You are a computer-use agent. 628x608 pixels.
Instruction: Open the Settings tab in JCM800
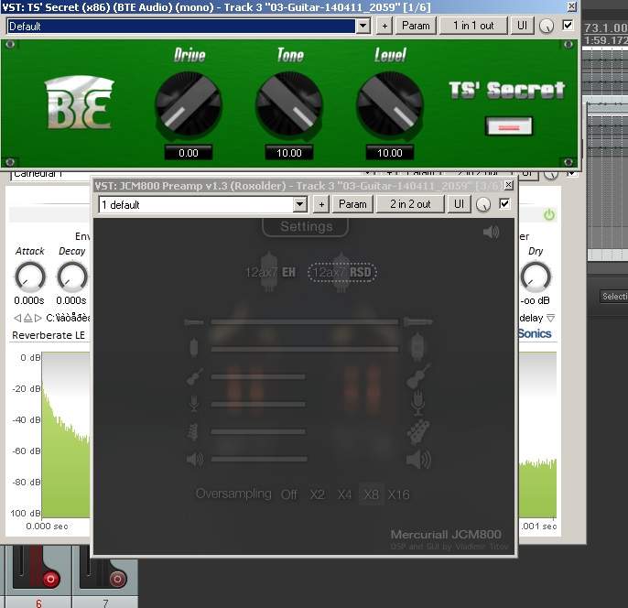click(306, 226)
